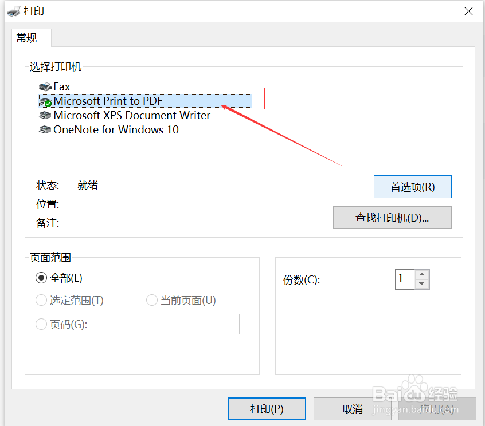Click the 查找打印机(D)... button

point(392,218)
